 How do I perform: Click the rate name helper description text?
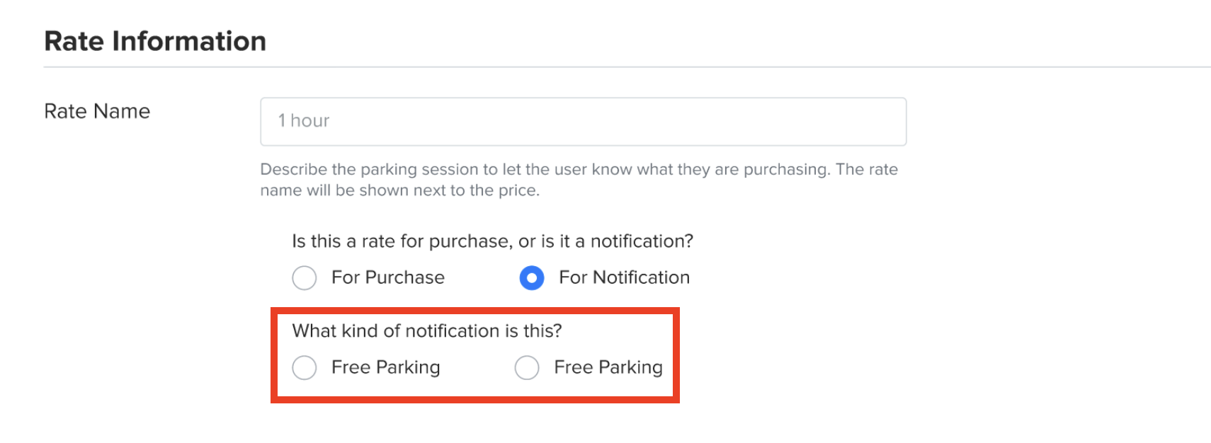coord(579,179)
